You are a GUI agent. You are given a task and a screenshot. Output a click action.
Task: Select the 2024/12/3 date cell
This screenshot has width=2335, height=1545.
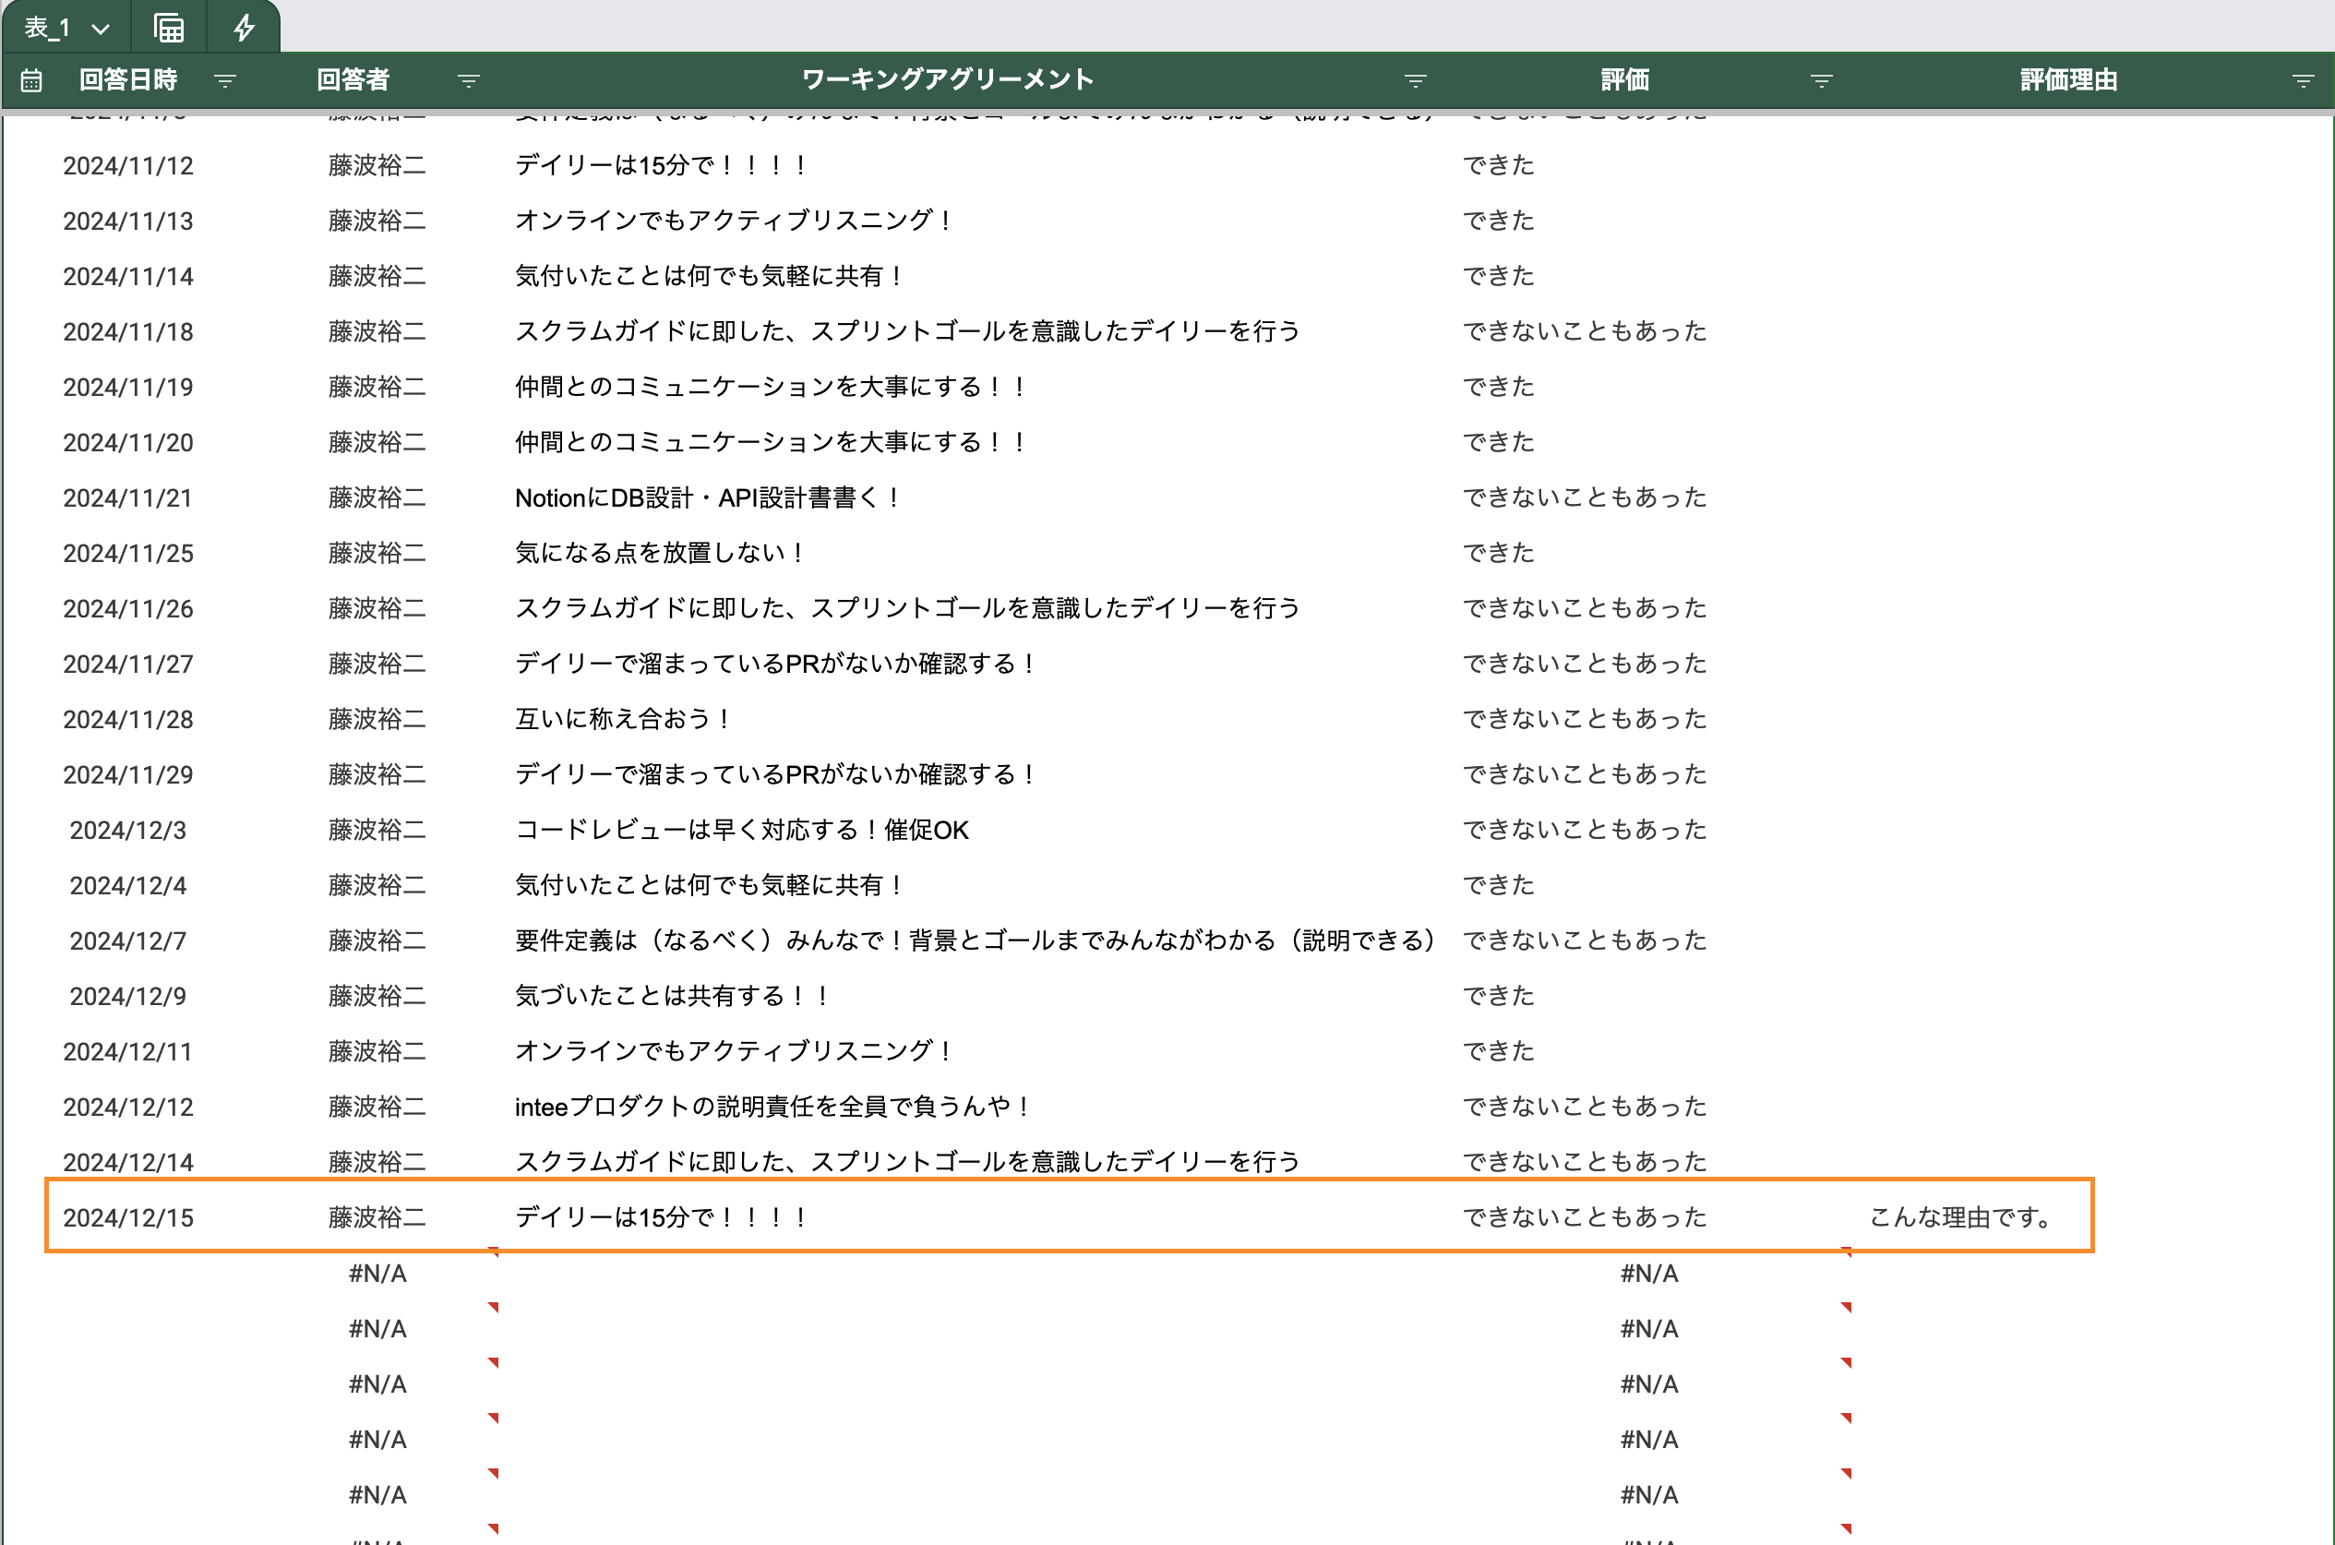(128, 830)
